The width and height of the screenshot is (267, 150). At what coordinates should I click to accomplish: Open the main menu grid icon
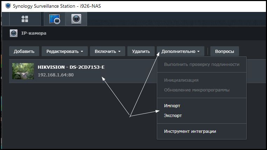coord(25,19)
